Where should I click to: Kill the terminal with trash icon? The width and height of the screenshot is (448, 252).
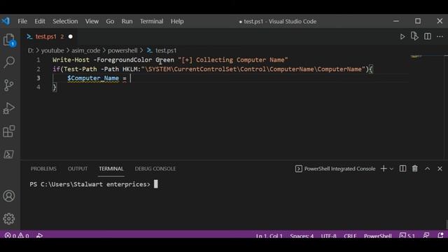[415, 169]
